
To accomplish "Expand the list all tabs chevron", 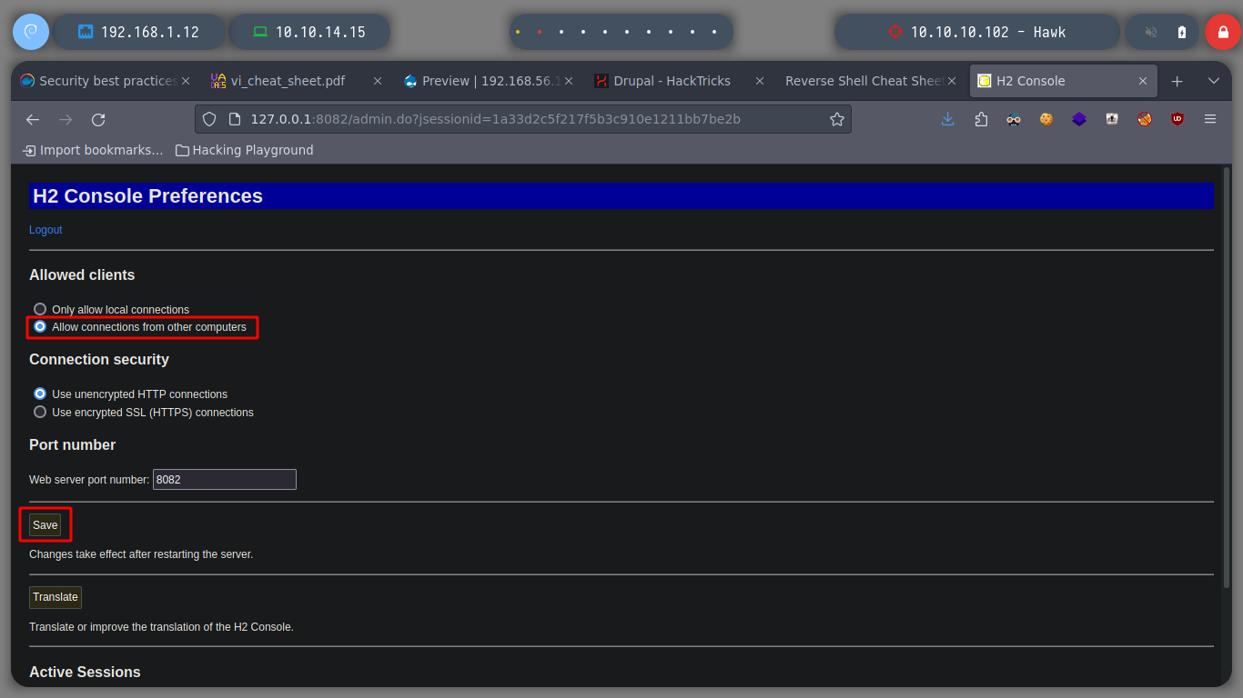I will point(1213,81).
